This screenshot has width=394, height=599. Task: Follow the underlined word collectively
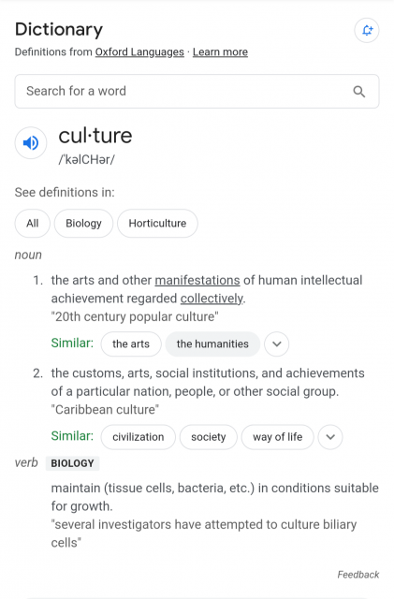coord(212,299)
